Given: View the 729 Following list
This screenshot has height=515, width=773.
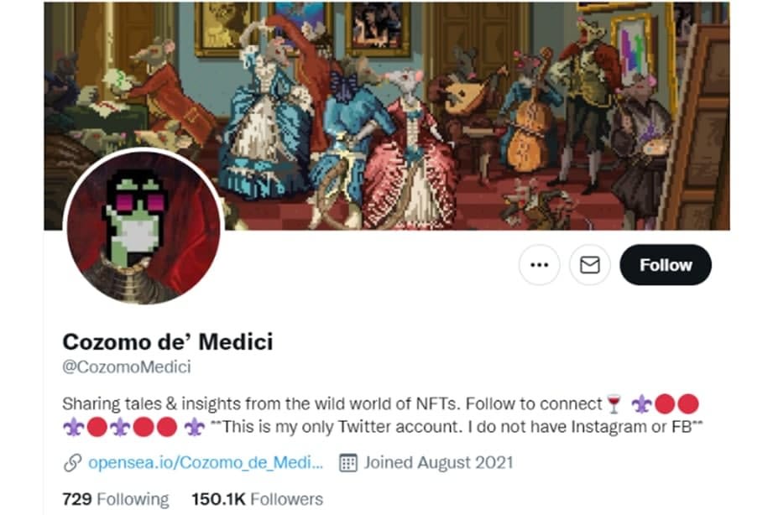Looking at the screenshot, I should tap(115, 499).
